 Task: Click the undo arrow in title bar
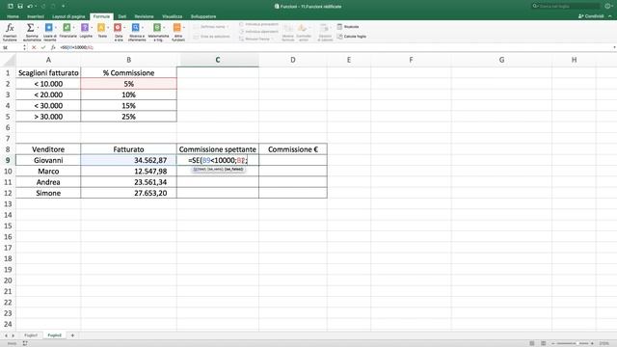point(30,6)
